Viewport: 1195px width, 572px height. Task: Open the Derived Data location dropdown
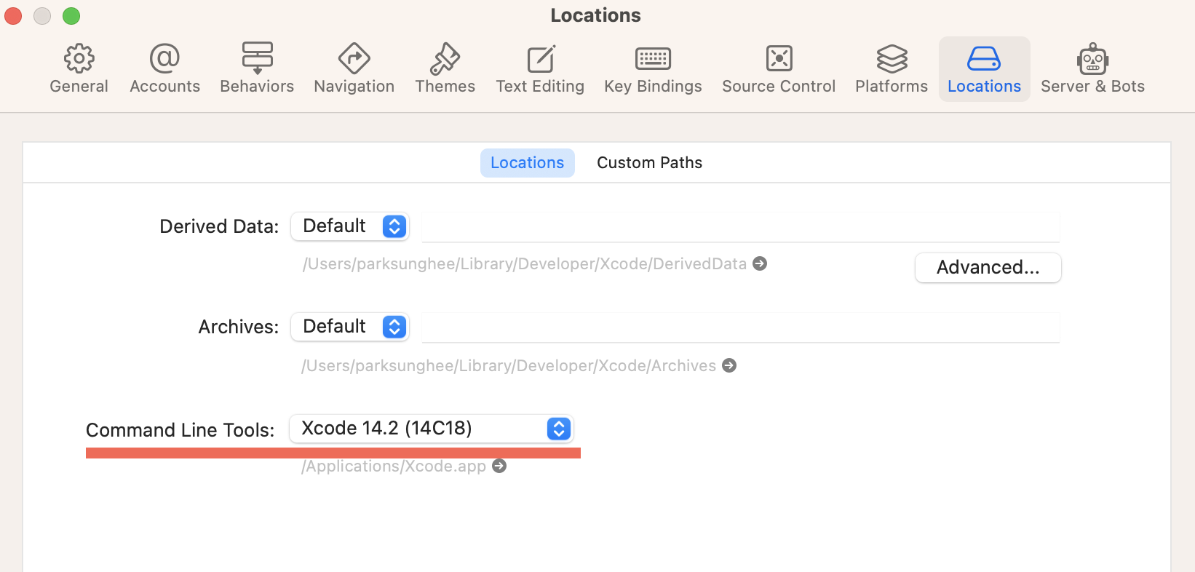click(350, 226)
